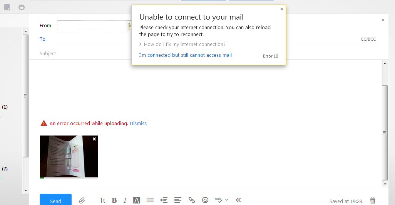Open the emoji smiley picker
Viewport: 395px width, 205px height.
[x=205, y=200]
